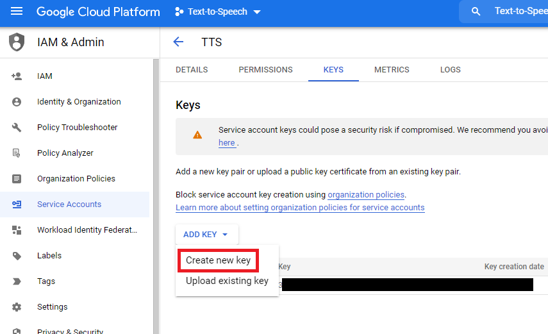
Task: Click the back arrow next to TTS
Action: (178, 42)
